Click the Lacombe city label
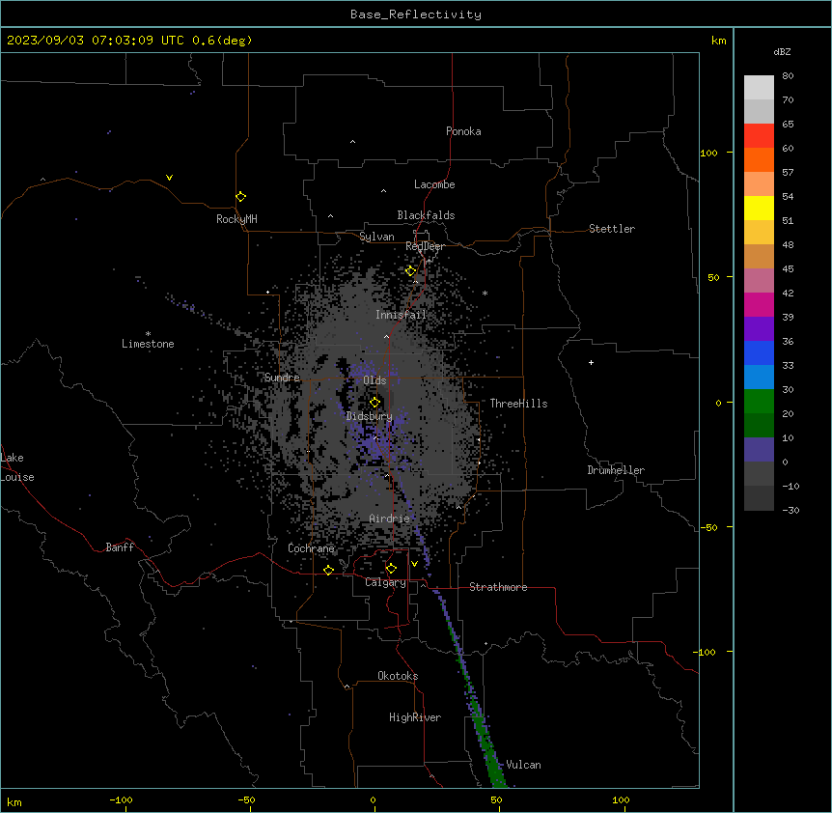 (434, 184)
